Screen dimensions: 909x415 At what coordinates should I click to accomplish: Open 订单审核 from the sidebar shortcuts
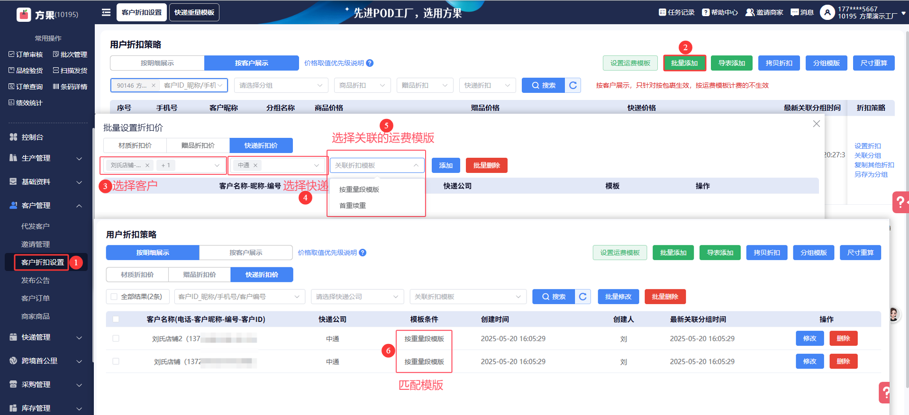[26, 54]
